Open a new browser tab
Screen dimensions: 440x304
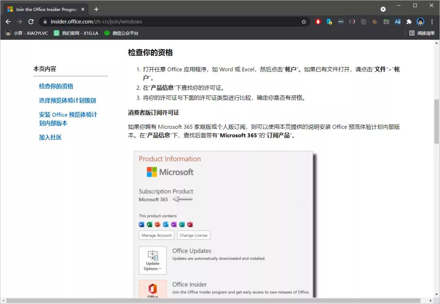95,9
